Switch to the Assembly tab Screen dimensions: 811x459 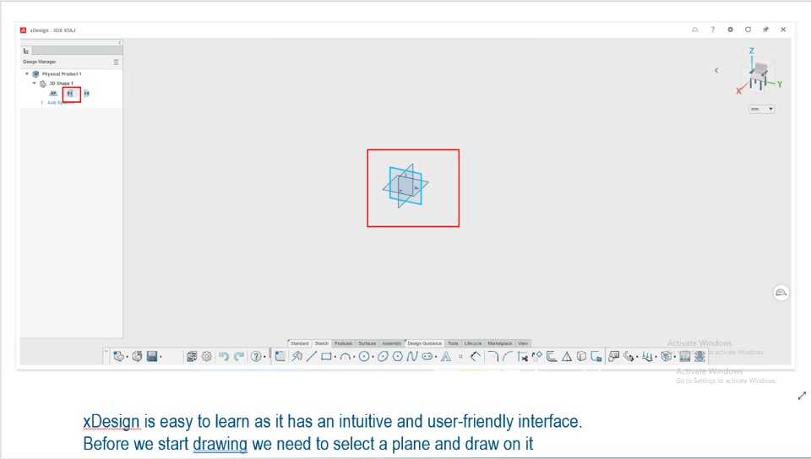click(391, 343)
